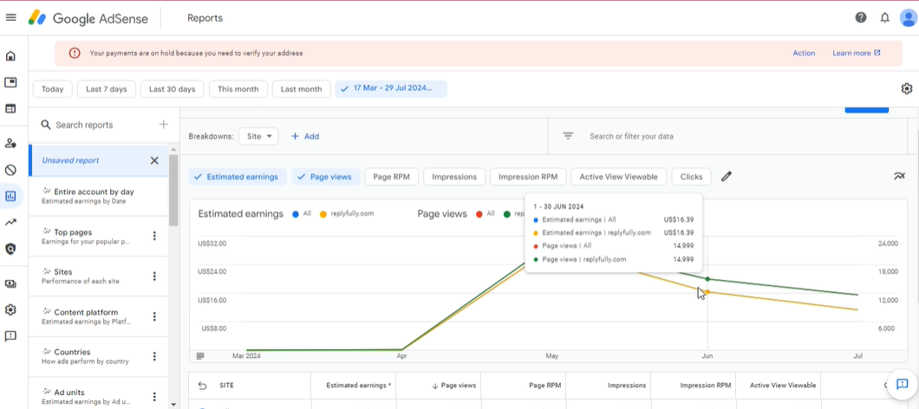Open Account settings gear in sidebar
Image resolution: width=919 pixels, height=409 pixels.
tap(10, 310)
